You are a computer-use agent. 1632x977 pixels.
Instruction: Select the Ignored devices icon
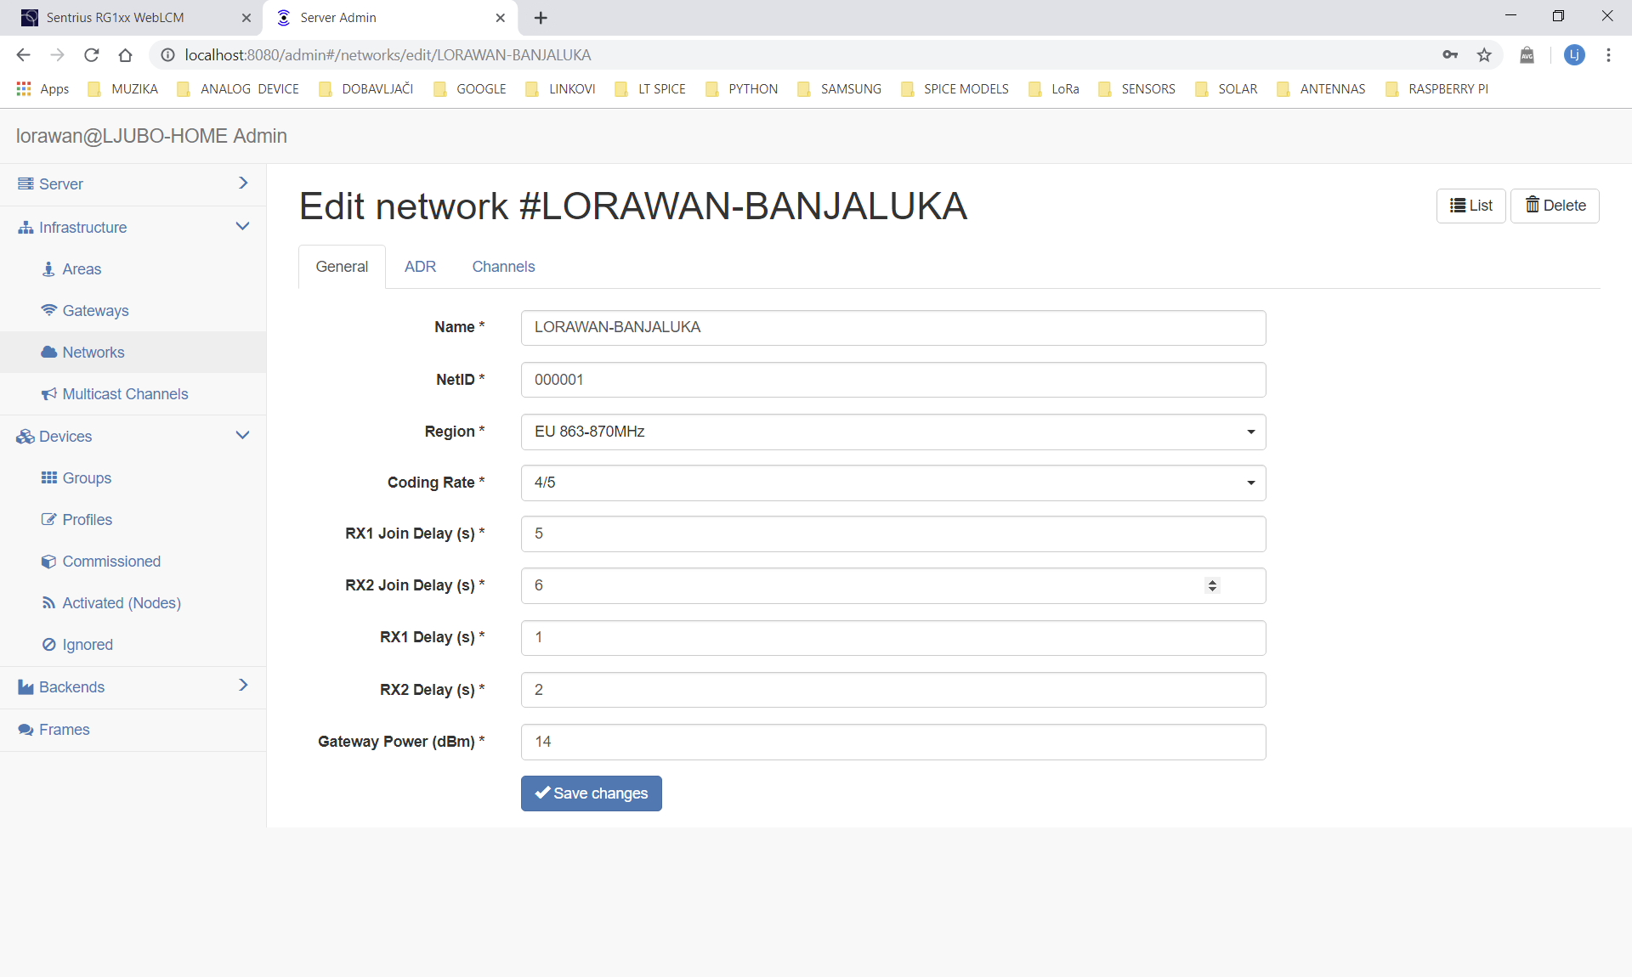point(49,644)
